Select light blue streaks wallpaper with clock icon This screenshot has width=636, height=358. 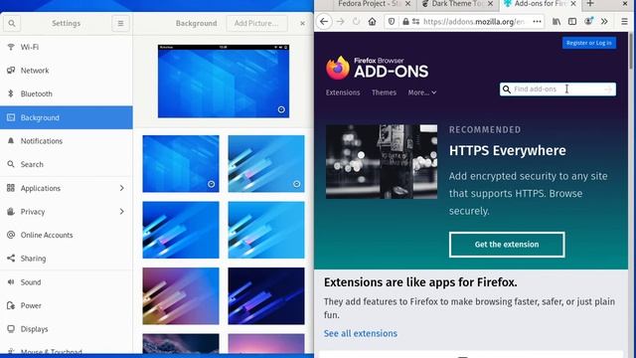click(266, 164)
